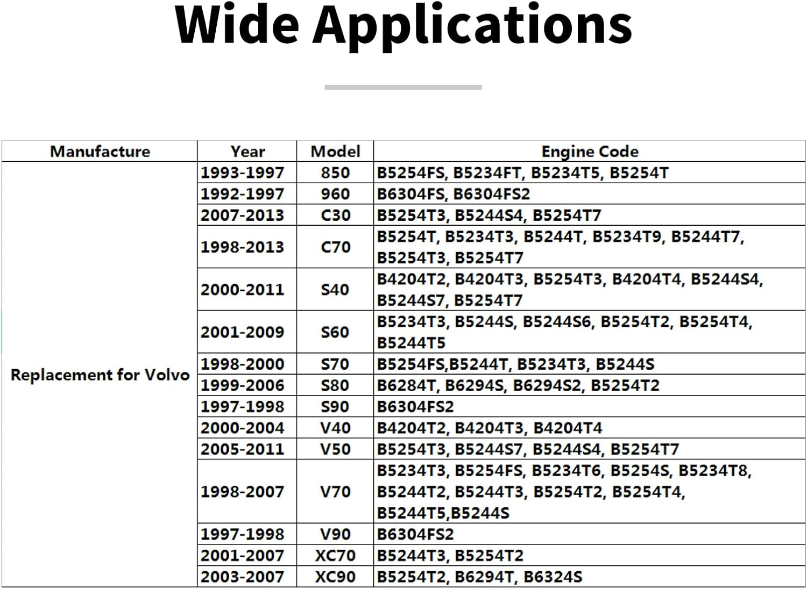
Task: Click the Year column header
Action: coord(247,152)
